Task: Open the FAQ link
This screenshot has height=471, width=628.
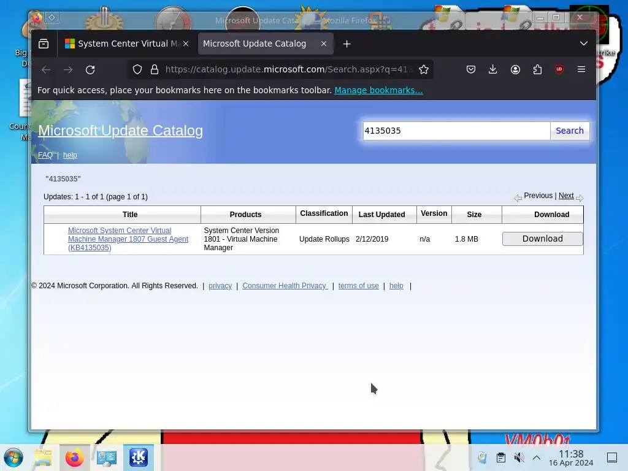Action: pos(45,155)
